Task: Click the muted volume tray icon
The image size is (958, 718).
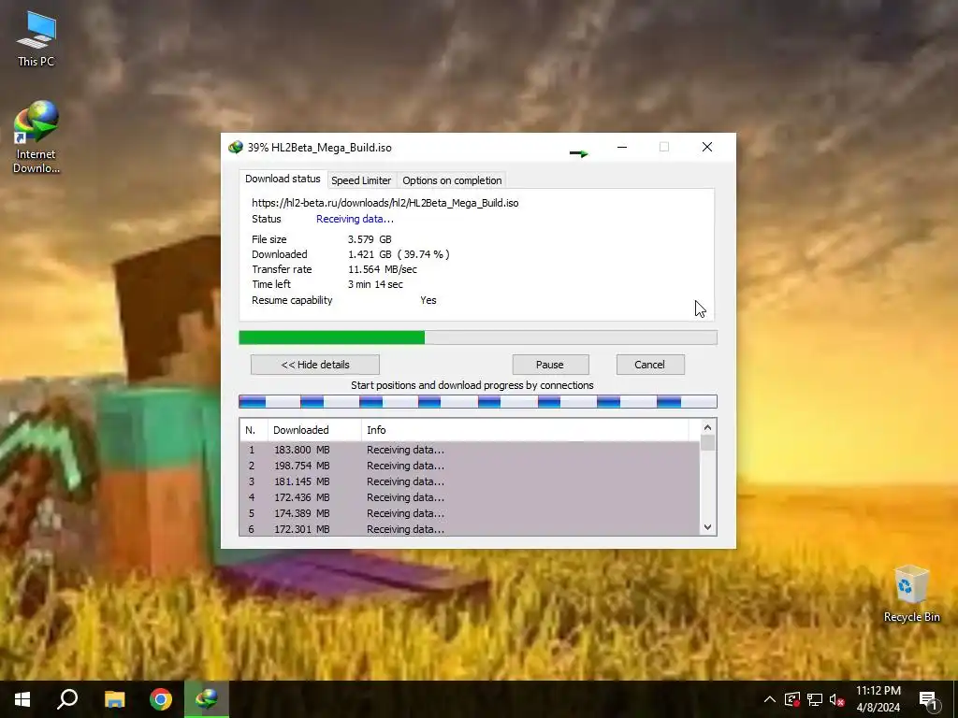Action: (836, 699)
